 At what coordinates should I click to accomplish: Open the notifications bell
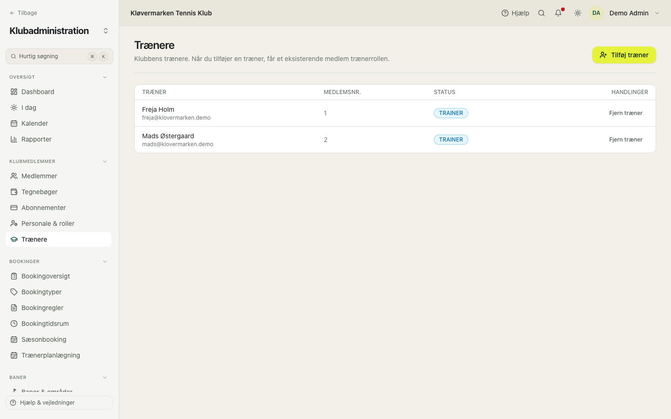click(x=558, y=13)
